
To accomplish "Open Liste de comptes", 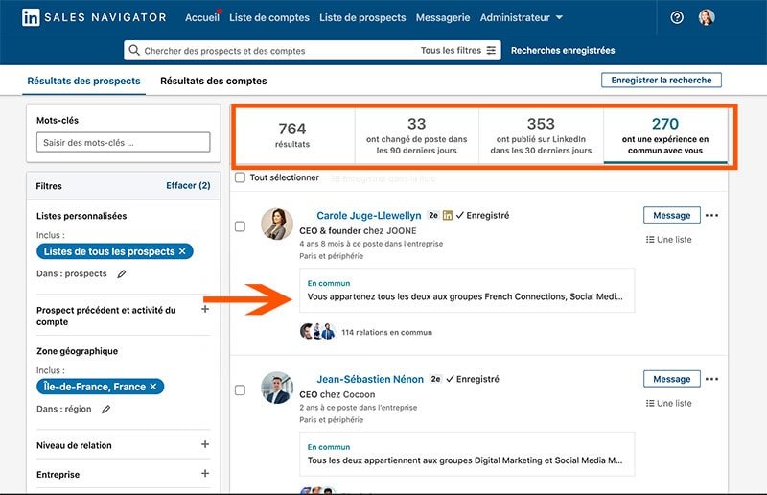I will pos(269,17).
